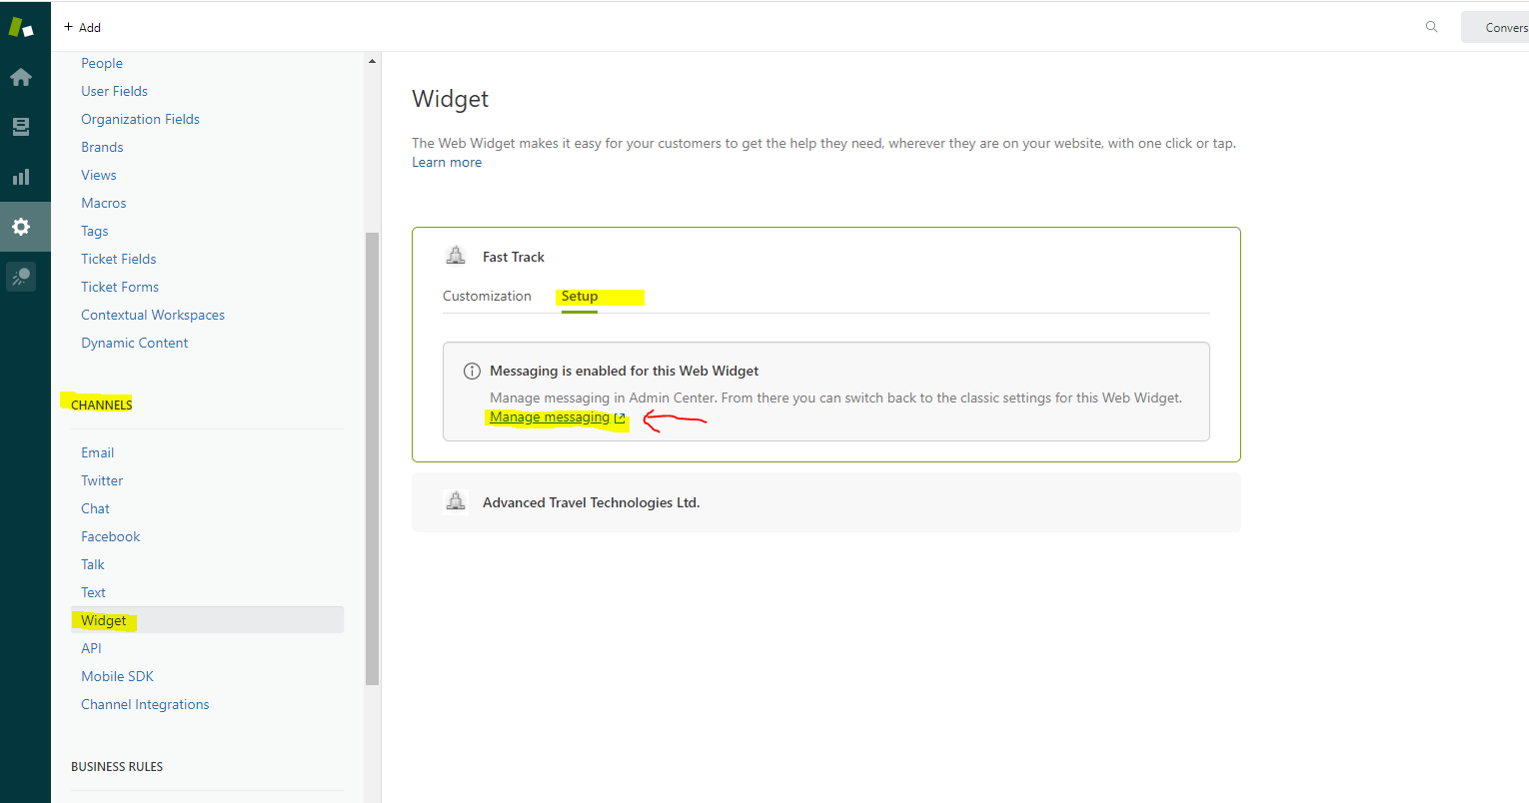The height and width of the screenshot is (803, 1529).
Task: Click the Fast Track brand icon
Action: [x=456, y=257]
